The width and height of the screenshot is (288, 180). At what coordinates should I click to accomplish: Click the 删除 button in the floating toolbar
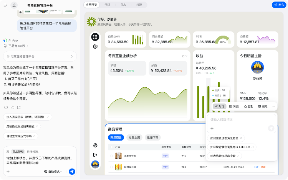pyautogui.click(x=263, y=106)
